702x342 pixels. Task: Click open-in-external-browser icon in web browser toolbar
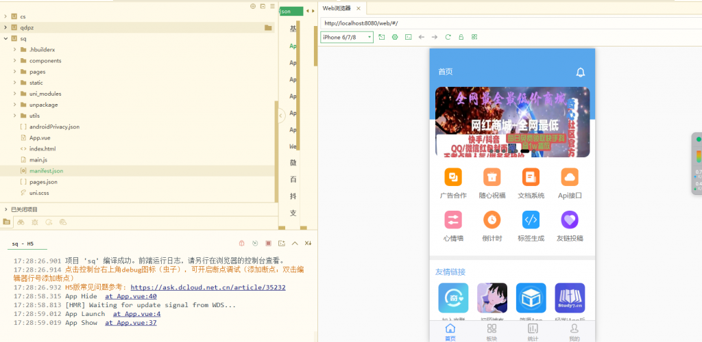point(381,37)
